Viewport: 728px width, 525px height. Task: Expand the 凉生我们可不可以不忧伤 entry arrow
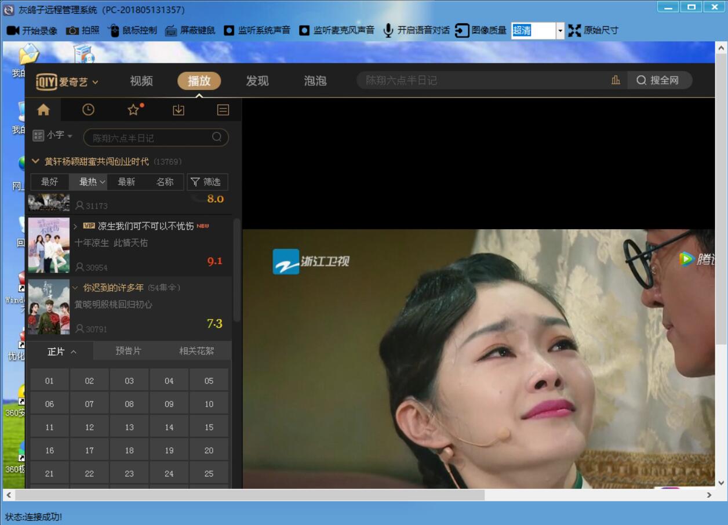click(x=75, y=226)
